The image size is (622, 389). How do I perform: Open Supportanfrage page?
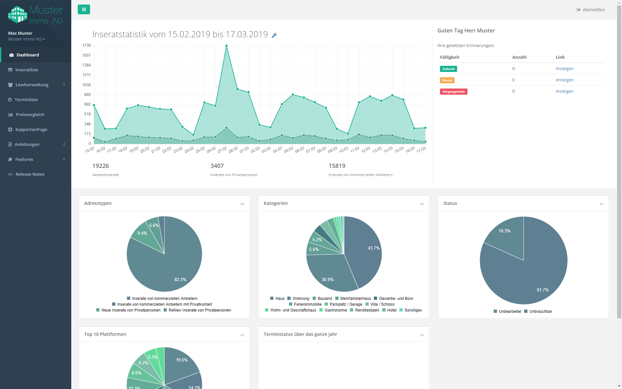pos(36,130)
